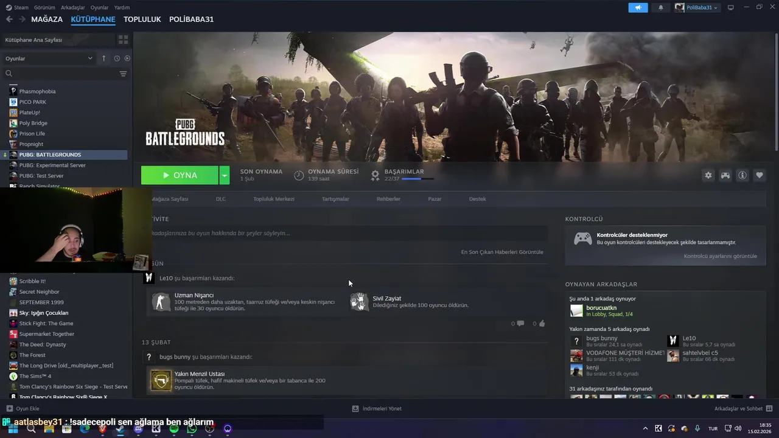Toggle ready-to-play filter icon

[x=127, y=58]
